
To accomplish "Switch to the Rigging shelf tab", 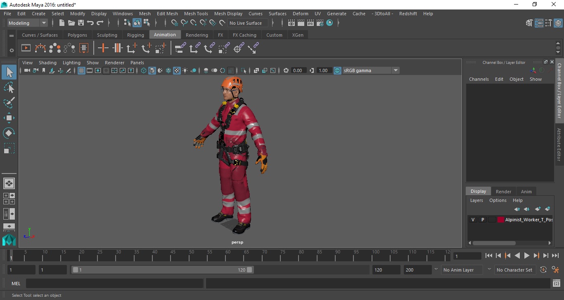I will click(x=135, y=35).
